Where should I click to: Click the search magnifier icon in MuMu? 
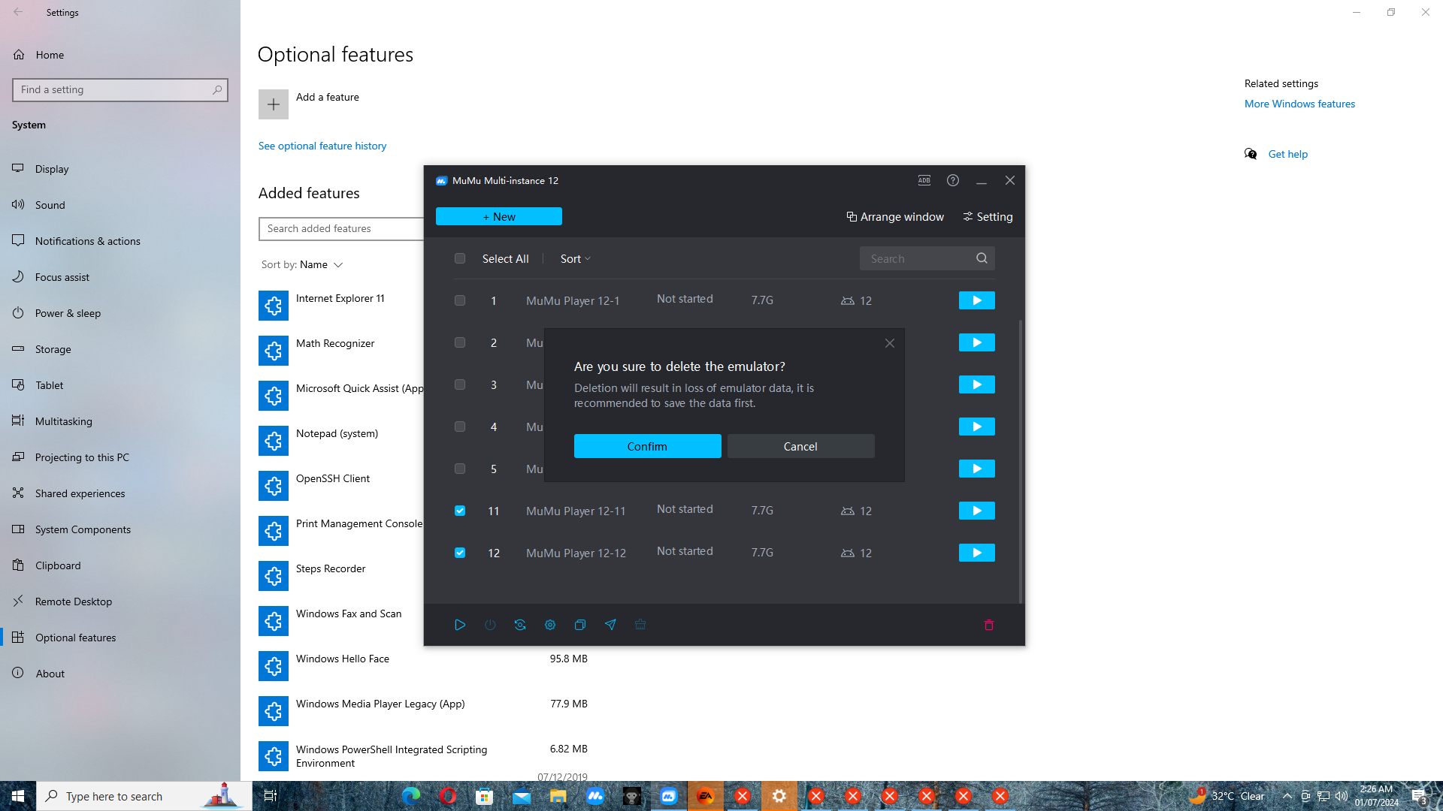[x=982, y=258]
